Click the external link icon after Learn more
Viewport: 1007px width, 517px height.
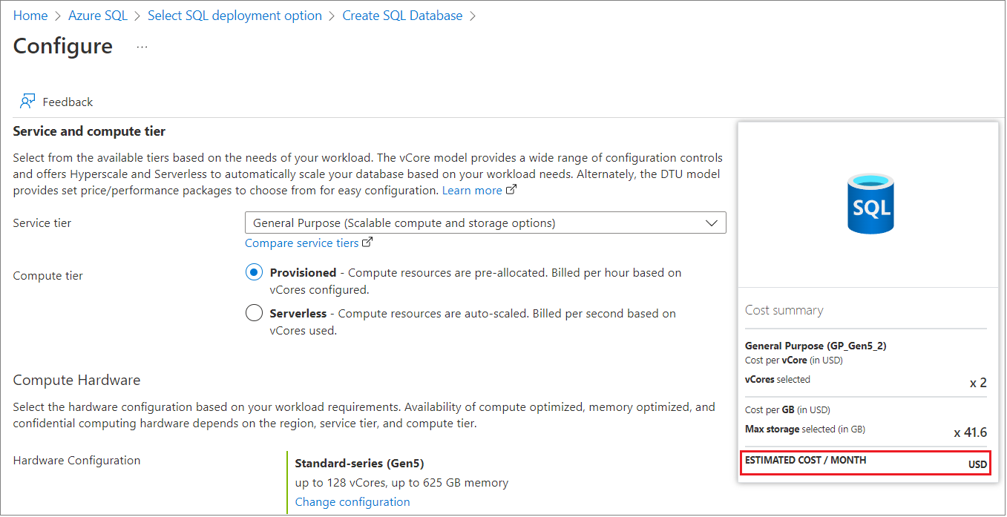click(x=511, y=190)
